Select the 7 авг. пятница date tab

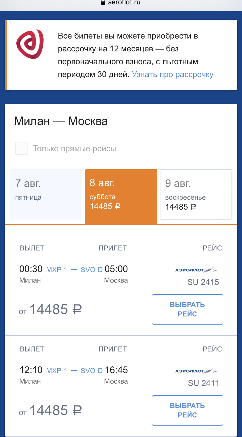tap(46, 194)
